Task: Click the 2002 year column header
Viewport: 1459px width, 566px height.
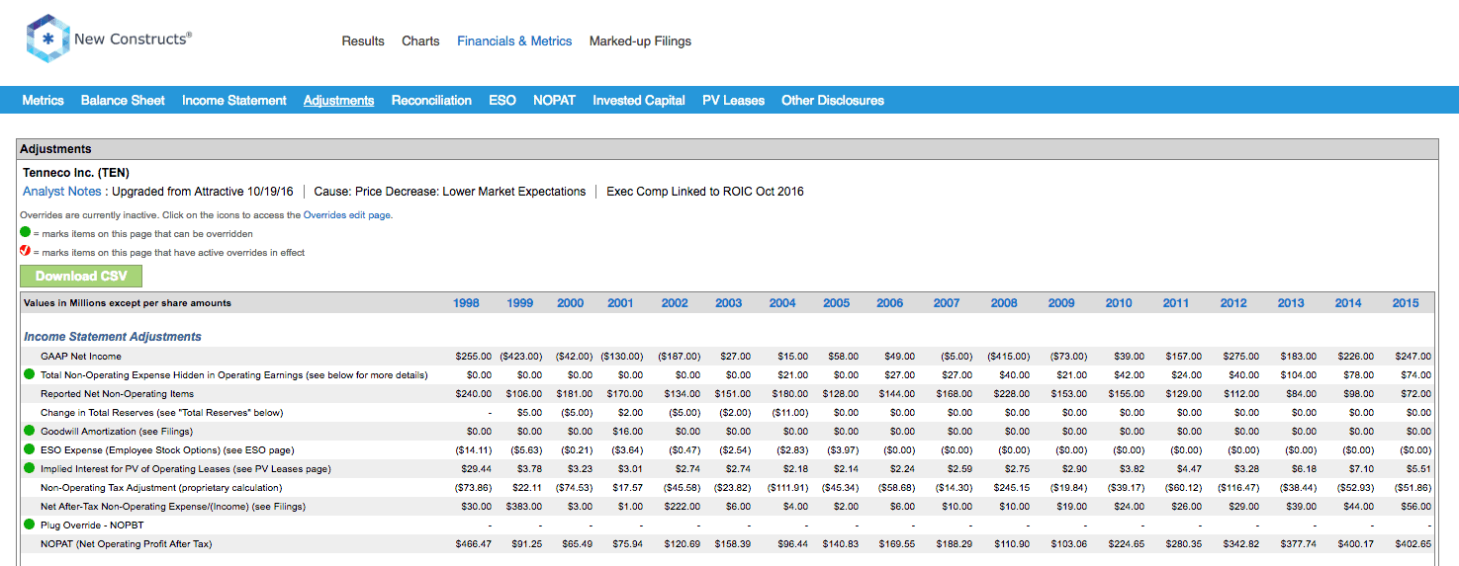Action: pos(675,303)
